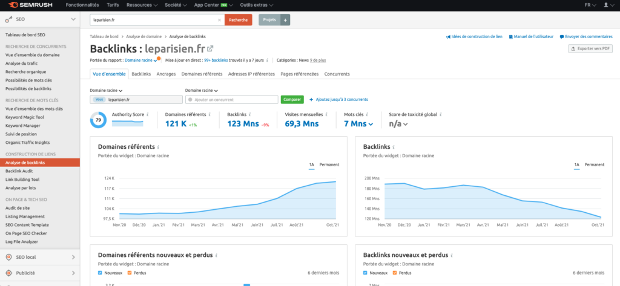620x286 pixels.
Task: Click info icon in Domaines référents chart title
Action: pyautogui.click(x=158, y=147)
